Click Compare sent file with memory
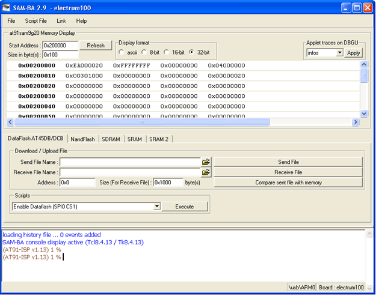Image resolution: width=376 pixels, height=296 pixels. [x=288, y=183]
